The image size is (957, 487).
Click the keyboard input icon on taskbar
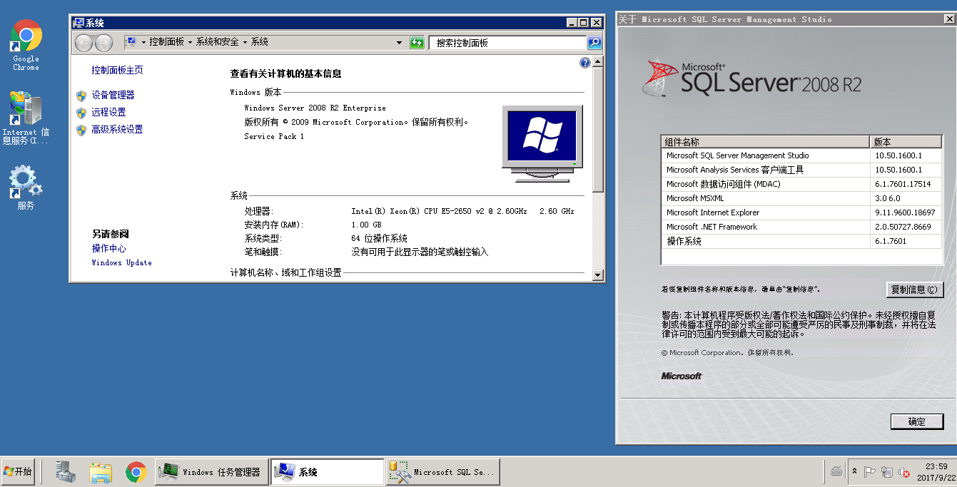tap(837, 472)
